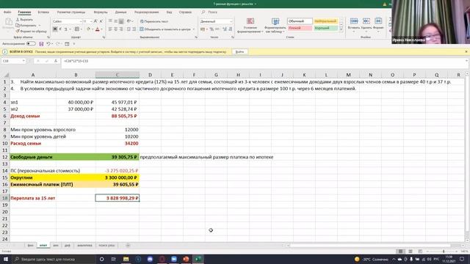Viewport: 470px width, 264px height.
Task: Click the text orientation icon
Action: click(129, 21)
